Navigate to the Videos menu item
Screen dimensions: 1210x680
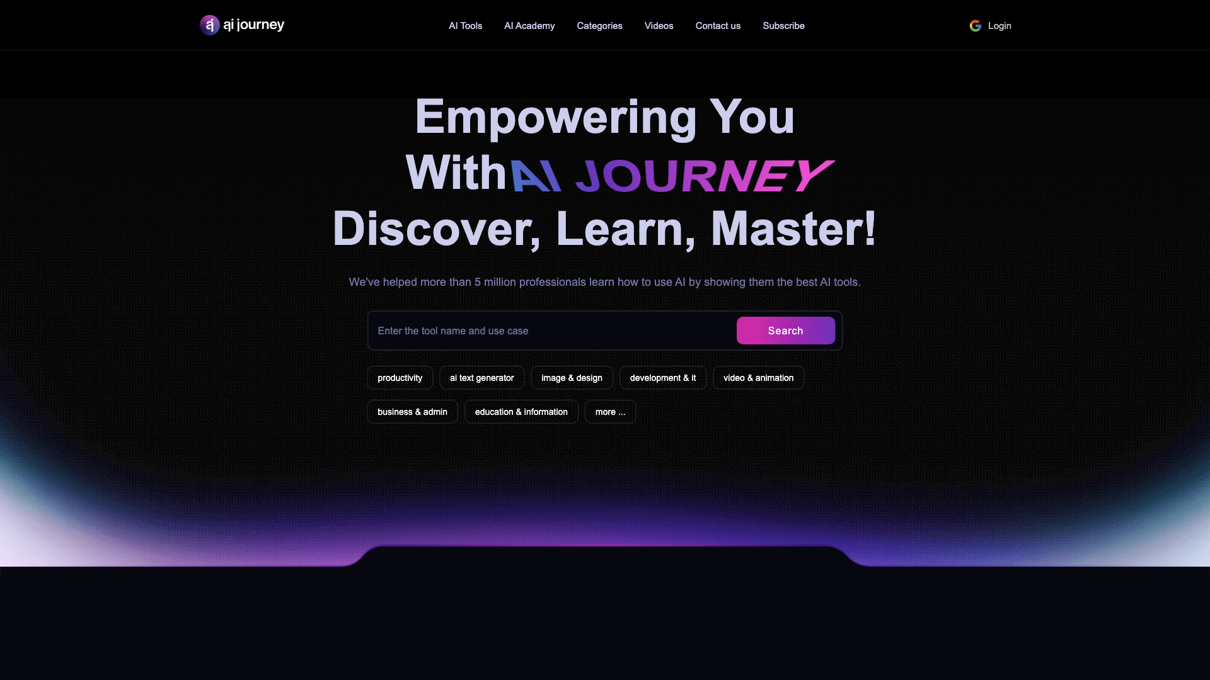659,25
